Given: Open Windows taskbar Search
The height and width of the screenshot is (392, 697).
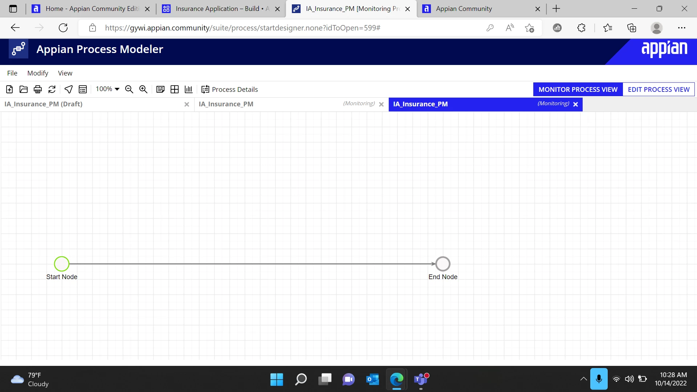Looking at the screenshot, I should [x=301, y=380].
